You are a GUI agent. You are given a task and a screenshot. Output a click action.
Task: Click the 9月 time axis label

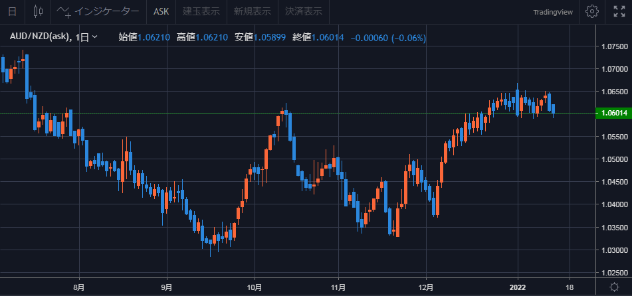(x=167, y=287)
